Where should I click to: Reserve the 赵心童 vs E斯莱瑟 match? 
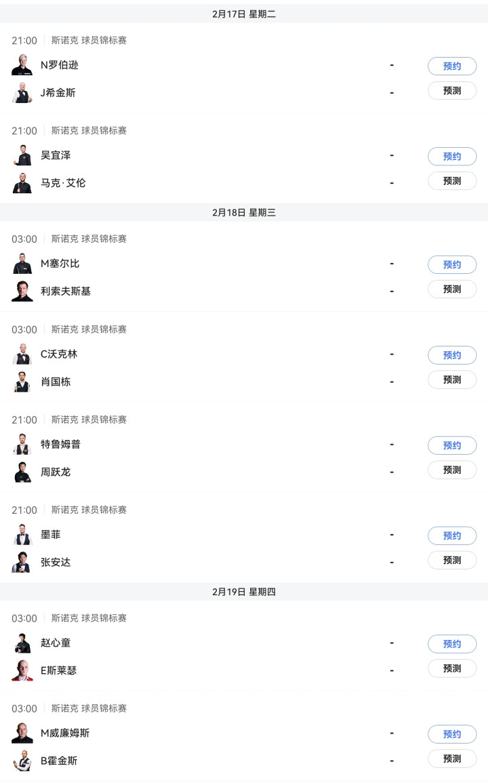(x=452, y=644)
